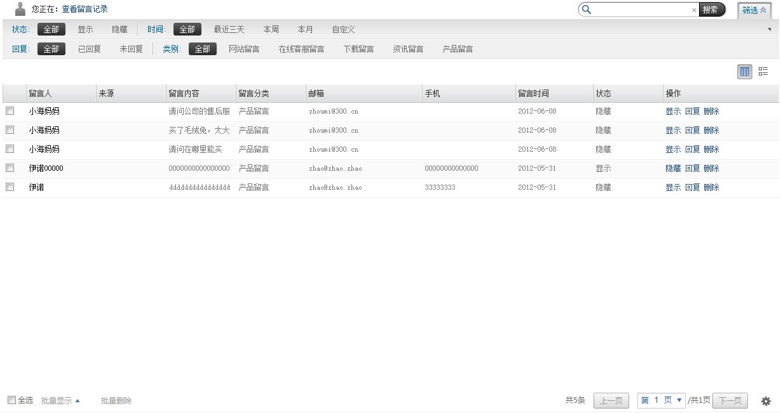Open the 批量显示 dropdown
The image size is (781, 413).
[60, 401]
